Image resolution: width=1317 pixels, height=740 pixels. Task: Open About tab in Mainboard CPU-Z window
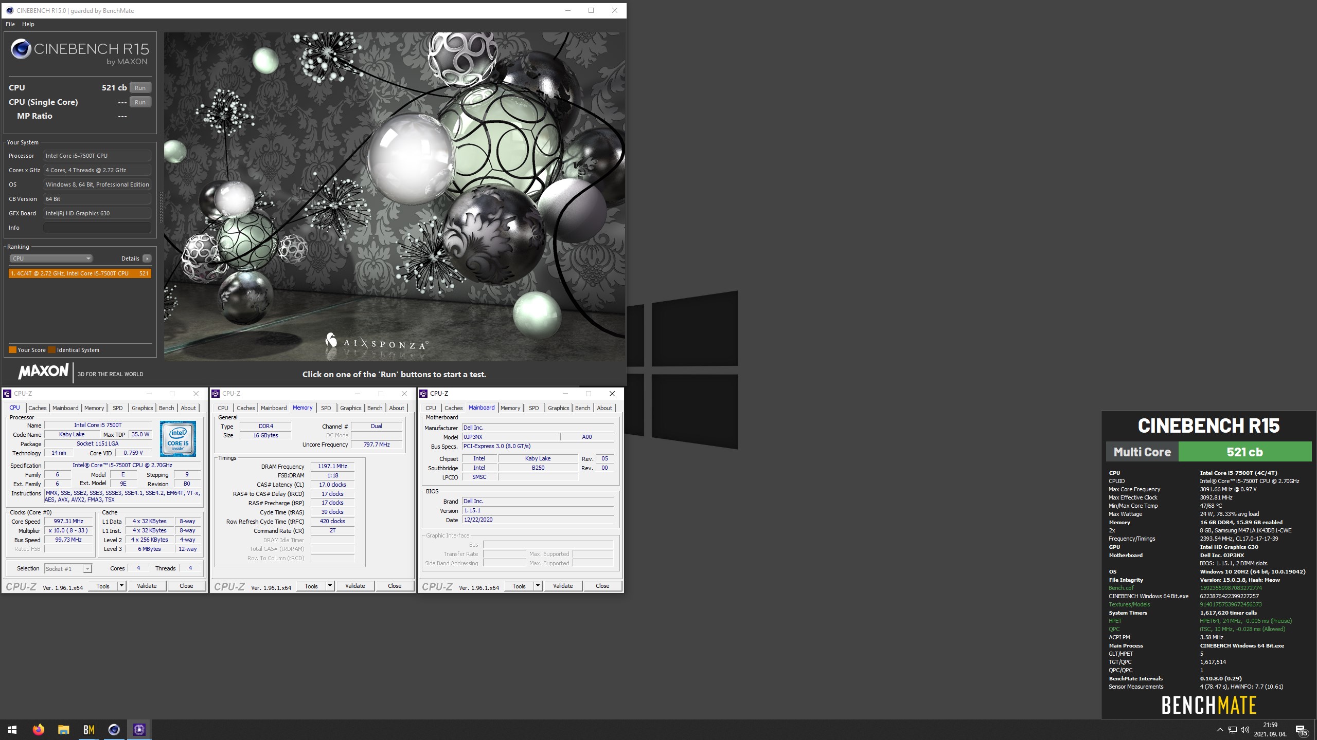click(604, 408)
